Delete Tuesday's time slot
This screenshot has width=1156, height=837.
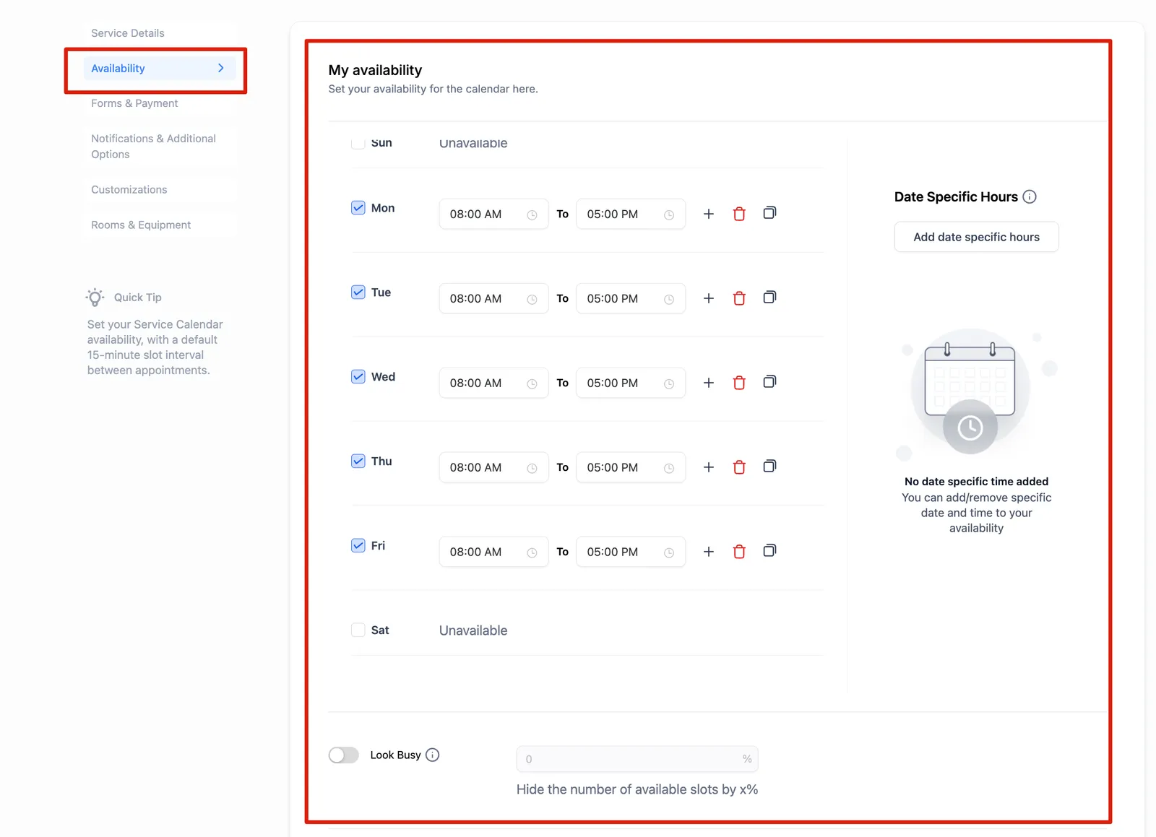click(739, 298)
